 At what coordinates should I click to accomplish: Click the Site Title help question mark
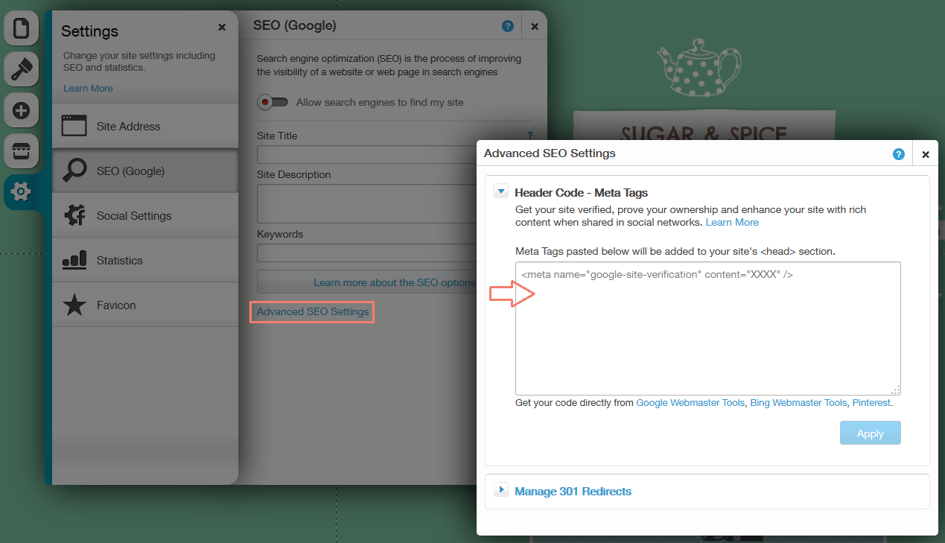pos(530,136)
